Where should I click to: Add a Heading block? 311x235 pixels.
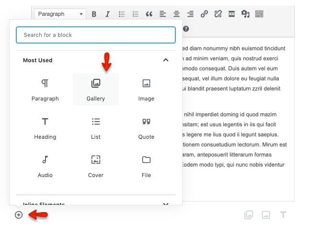tap(45, 127)
